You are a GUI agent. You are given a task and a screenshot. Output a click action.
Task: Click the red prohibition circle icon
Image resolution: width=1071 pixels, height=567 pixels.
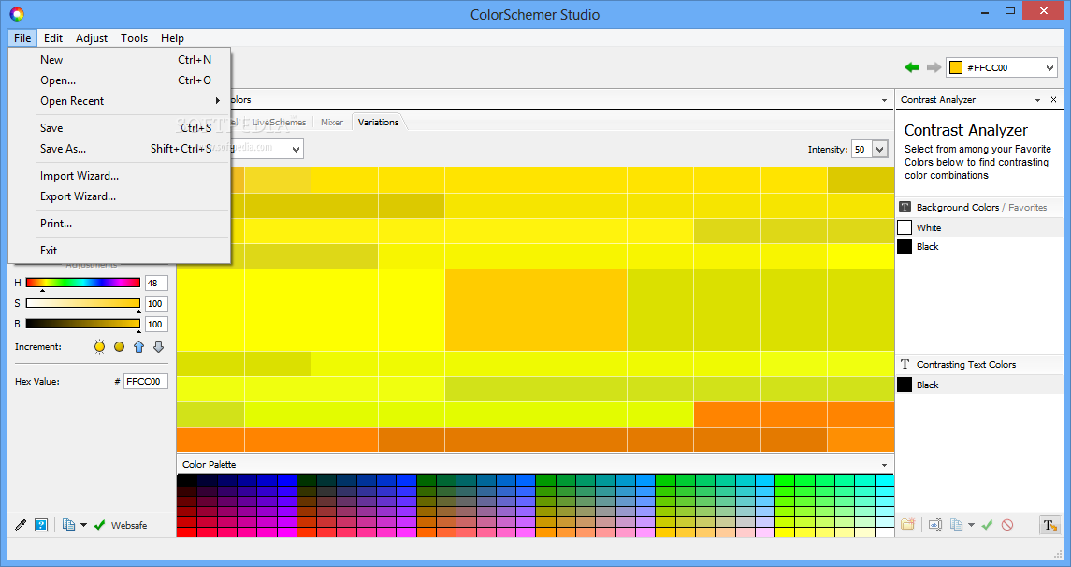point(1007,525)
